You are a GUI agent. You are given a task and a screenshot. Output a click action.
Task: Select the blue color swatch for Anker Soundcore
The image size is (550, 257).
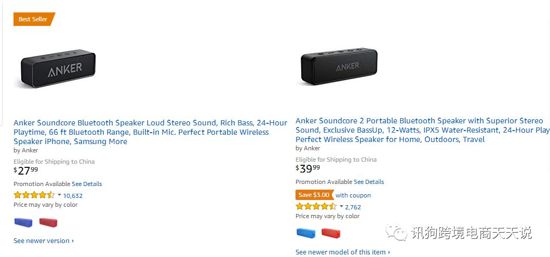[23, 222]
